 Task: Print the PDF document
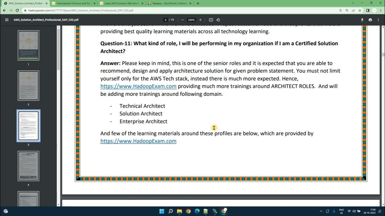coord(370,20)
